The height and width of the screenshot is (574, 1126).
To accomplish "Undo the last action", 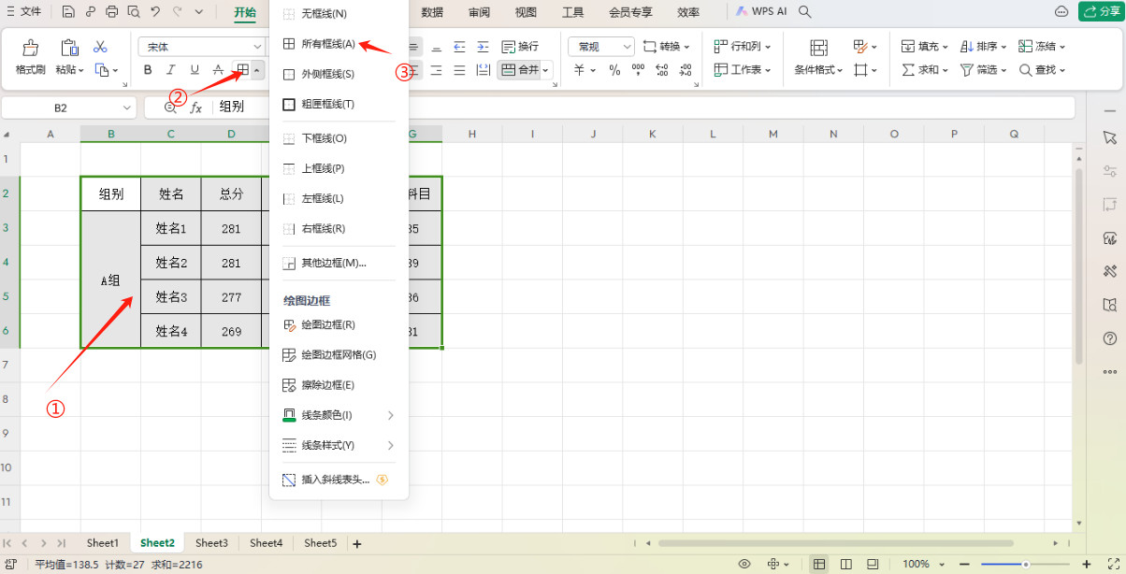I will coord(155,12).
